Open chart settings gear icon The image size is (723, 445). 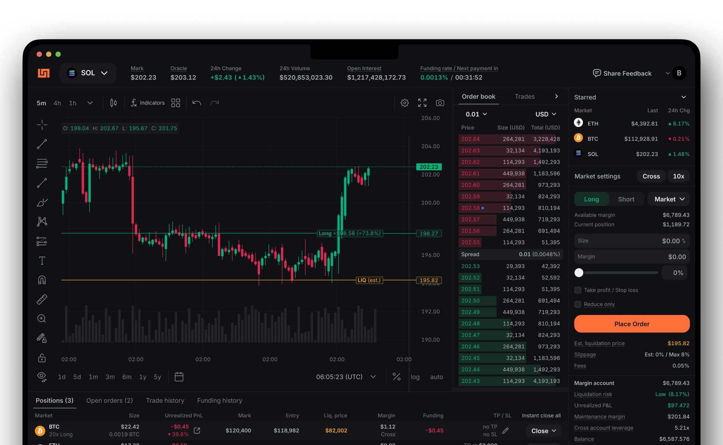pyautogui.click(x=405, y=103)
